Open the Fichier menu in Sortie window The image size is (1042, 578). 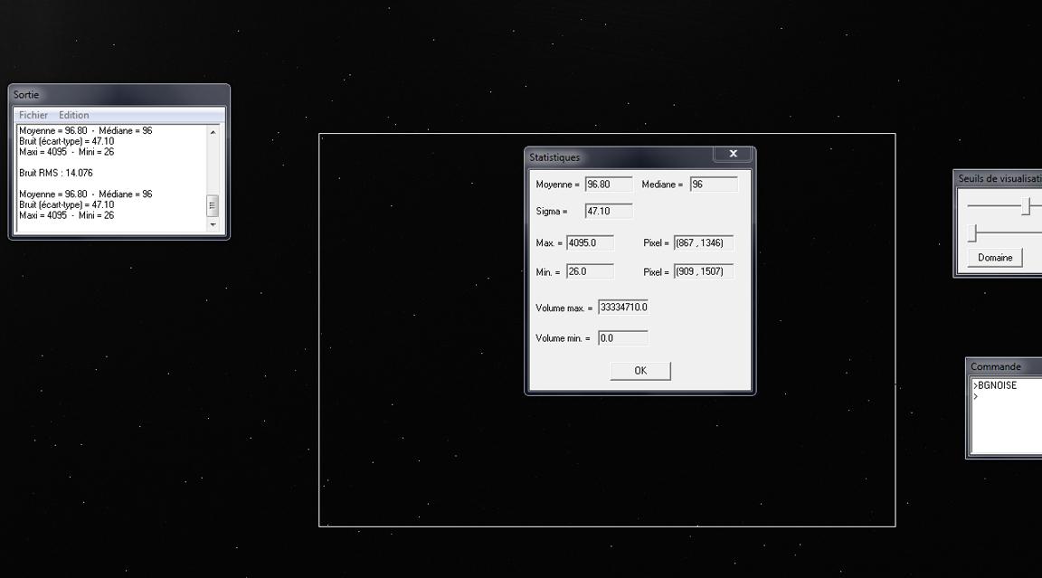pyautogui.click(x=33, y=115)
